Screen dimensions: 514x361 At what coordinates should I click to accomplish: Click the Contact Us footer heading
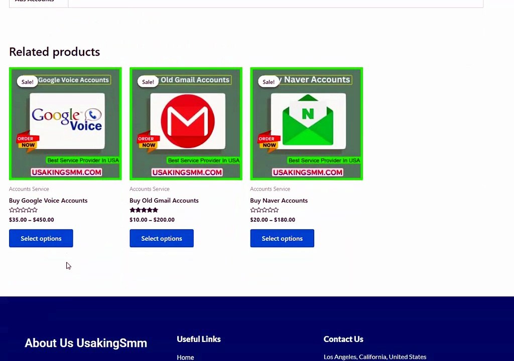[x=343, y=339]
